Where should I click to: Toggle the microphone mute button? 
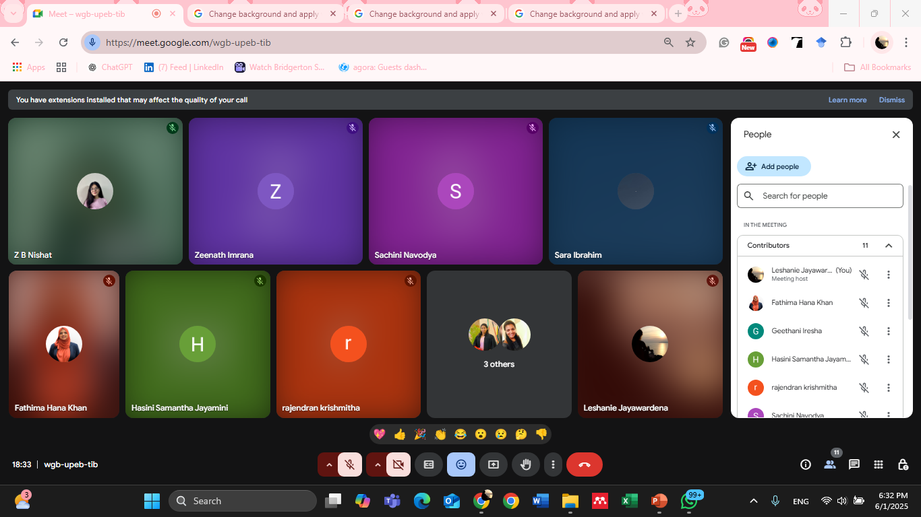coord(350,464)
